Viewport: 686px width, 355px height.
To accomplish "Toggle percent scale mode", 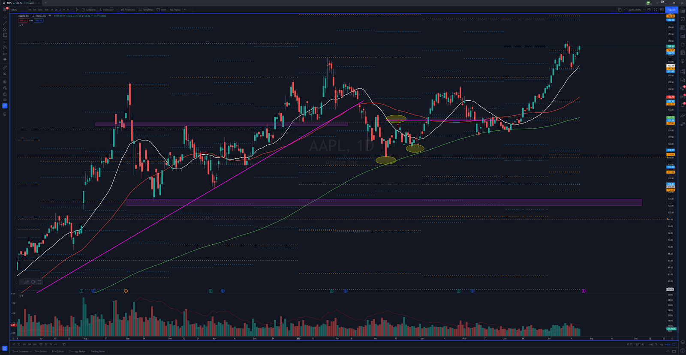I will (x=656, y=344).
